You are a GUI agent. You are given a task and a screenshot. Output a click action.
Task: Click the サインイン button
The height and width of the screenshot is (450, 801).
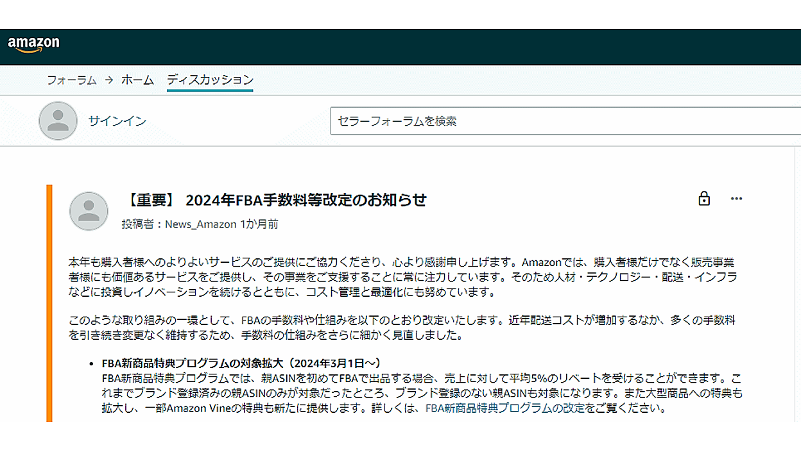[x=118, y=121]
